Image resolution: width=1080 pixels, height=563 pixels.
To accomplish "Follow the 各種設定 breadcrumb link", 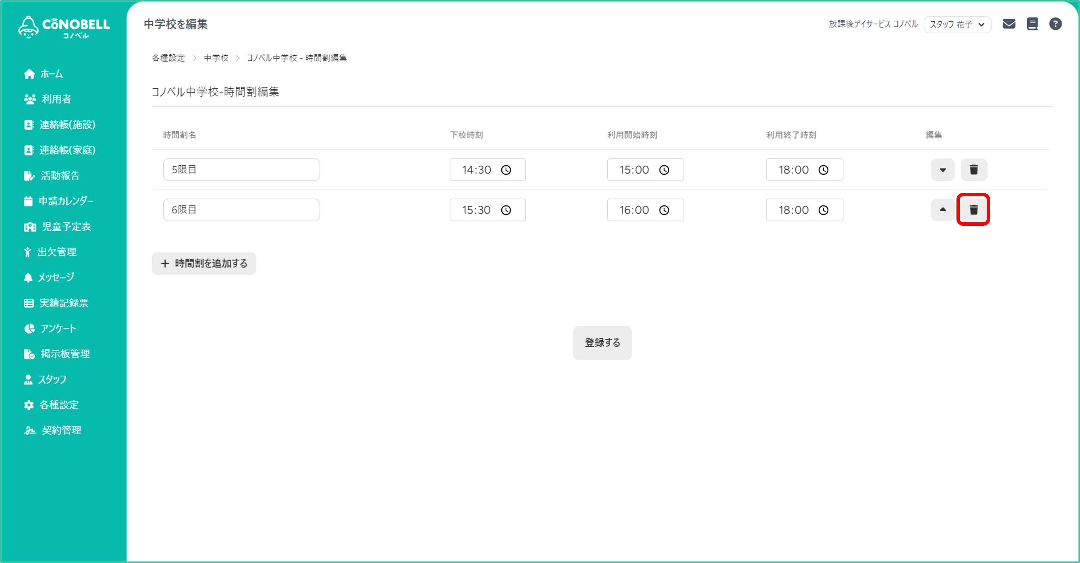I will pyautogui.click(x=168, y=58).
